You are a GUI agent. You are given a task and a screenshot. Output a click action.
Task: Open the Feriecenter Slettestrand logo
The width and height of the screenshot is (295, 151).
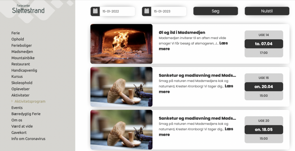point(28,9)
